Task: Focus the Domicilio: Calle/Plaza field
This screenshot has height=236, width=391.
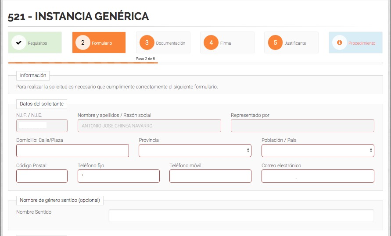Action: 72,151
